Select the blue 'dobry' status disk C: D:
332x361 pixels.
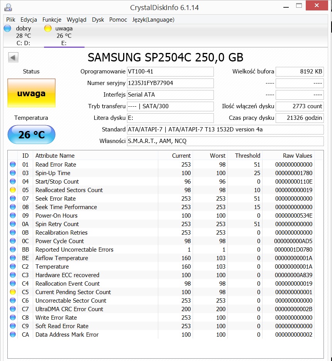[20, 36]
